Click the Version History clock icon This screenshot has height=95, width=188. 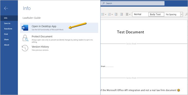(x=25, y=48)
